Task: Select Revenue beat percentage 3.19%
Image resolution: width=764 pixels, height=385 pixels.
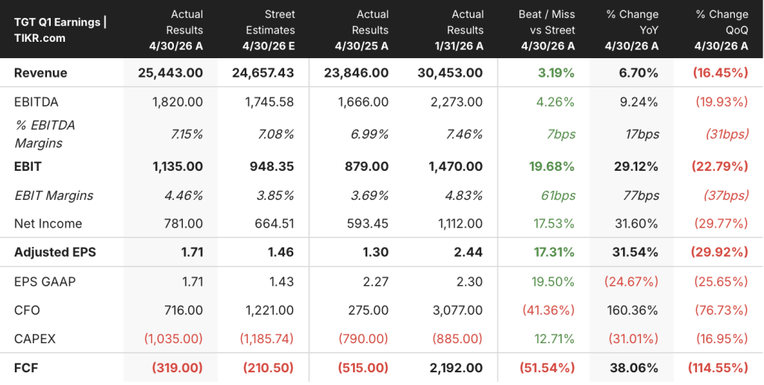Action: click(557, 73)
